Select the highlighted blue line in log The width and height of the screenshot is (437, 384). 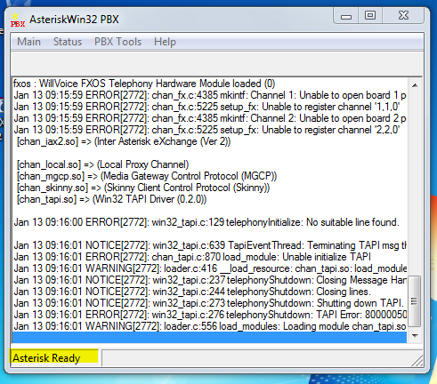tap(209, 338)
